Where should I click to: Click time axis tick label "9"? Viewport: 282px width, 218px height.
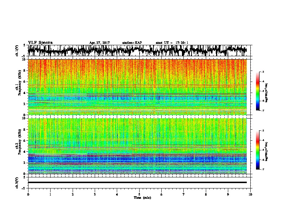coord(228,194)
